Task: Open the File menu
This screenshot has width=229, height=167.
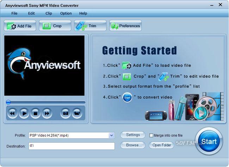Action: click(14, 13)
